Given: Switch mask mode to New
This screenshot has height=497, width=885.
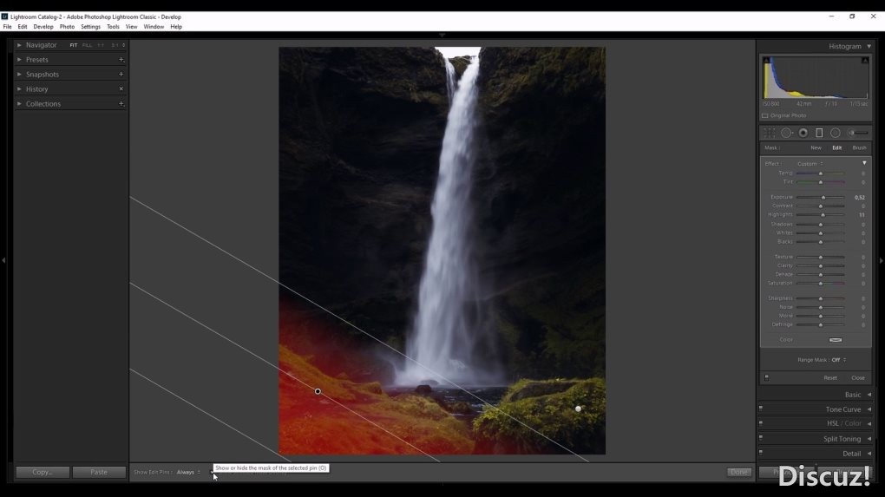Looking at the screenshot, I should (816, 147).
